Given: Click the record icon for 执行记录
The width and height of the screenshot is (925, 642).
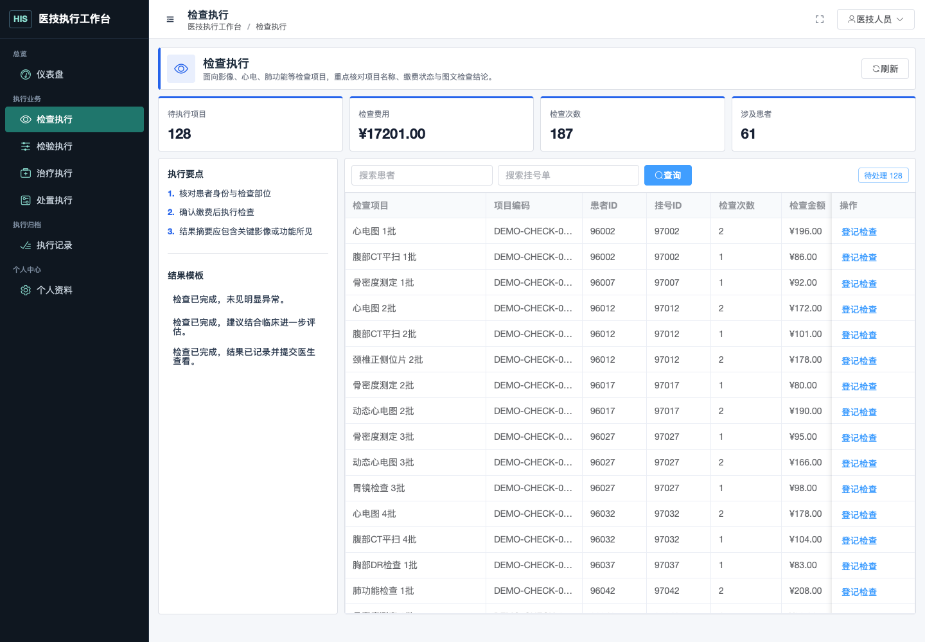Looking at the screenshot, I should tap(26, 245).
